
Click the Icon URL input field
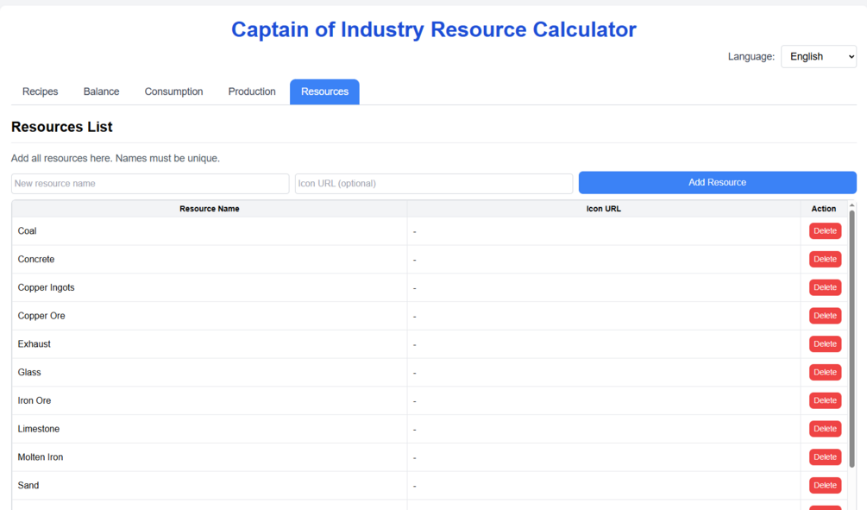click(x=433, y=183)
